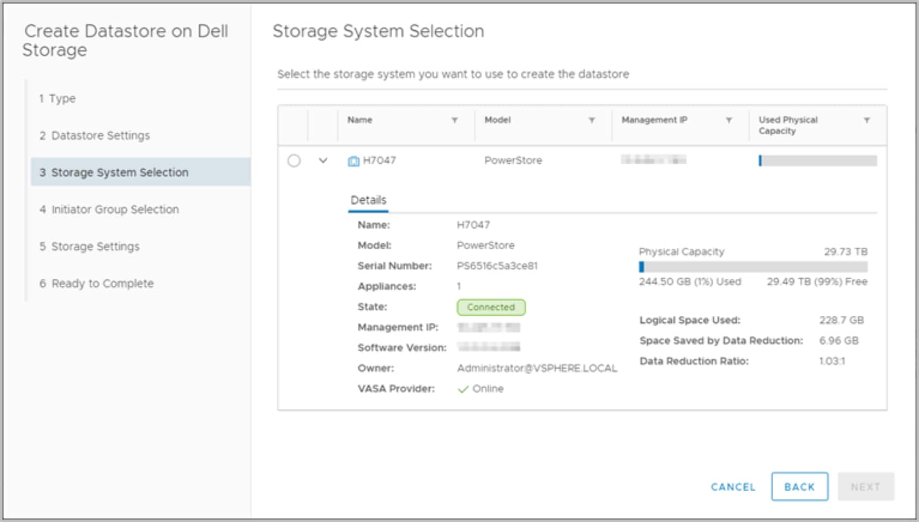Click the Name column header

(360, 120)
